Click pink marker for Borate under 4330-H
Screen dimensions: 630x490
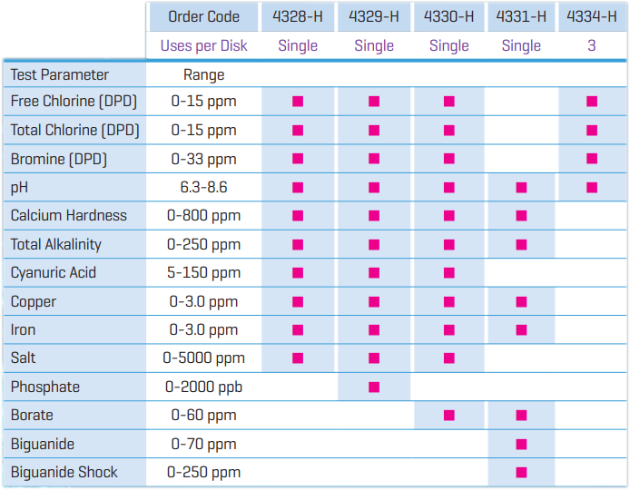[449, 416]
